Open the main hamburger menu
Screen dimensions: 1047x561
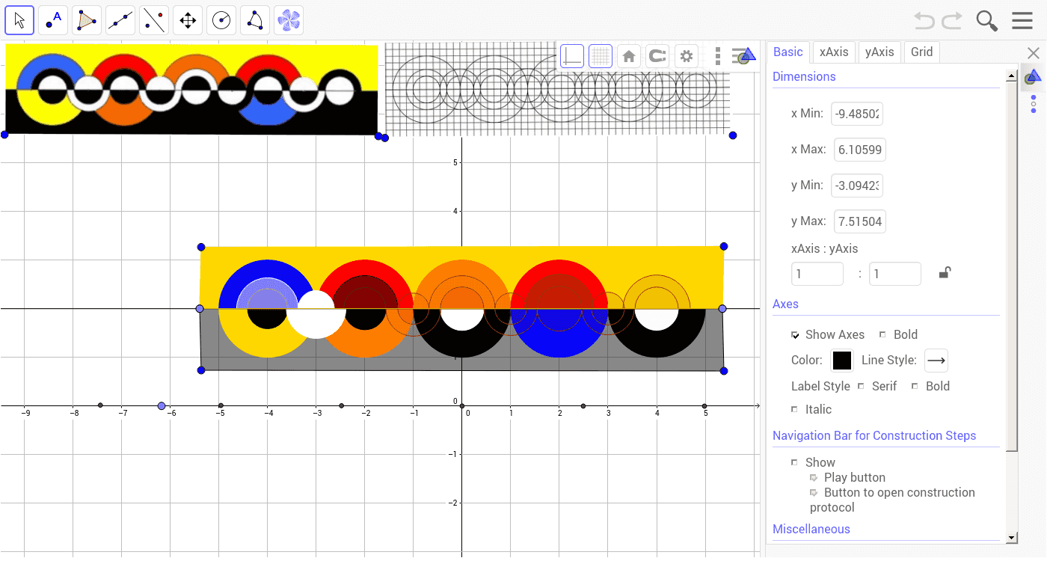point(1022,21)
